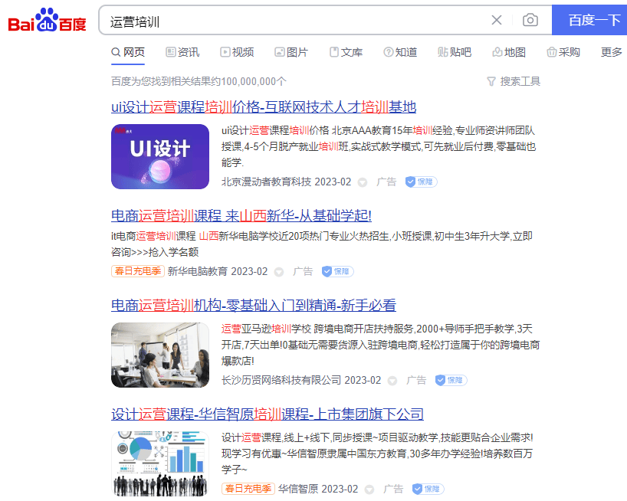Open the ui设计运营课程培训价格 result link
Screen dimensions: 627x501
(x=263, y=106)
